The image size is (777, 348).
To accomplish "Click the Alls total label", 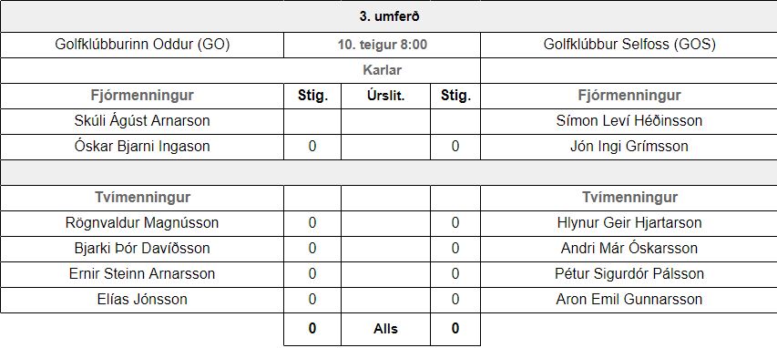I will tap(386, 329).
